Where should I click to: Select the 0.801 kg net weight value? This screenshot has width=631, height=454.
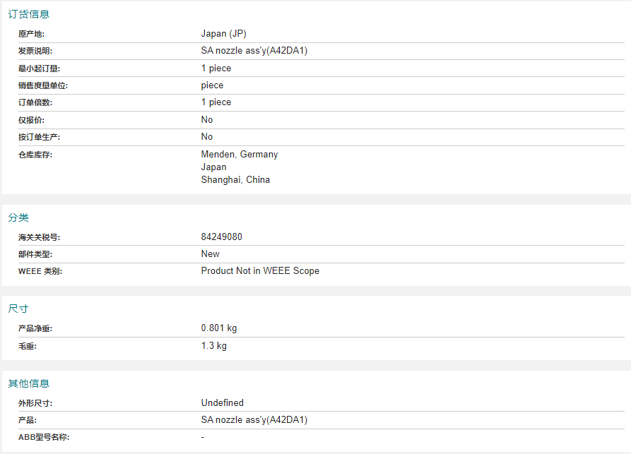pyautogui.click(x=219, y=328)
